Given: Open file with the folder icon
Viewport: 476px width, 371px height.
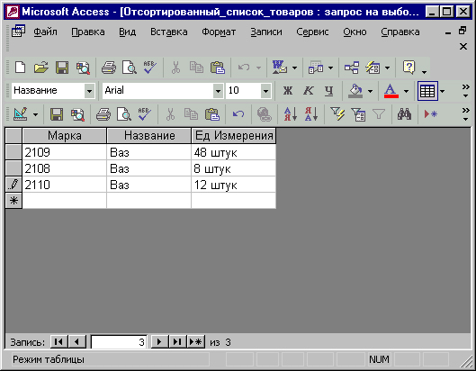Looking at the screenshot, I should pos(41,68).
